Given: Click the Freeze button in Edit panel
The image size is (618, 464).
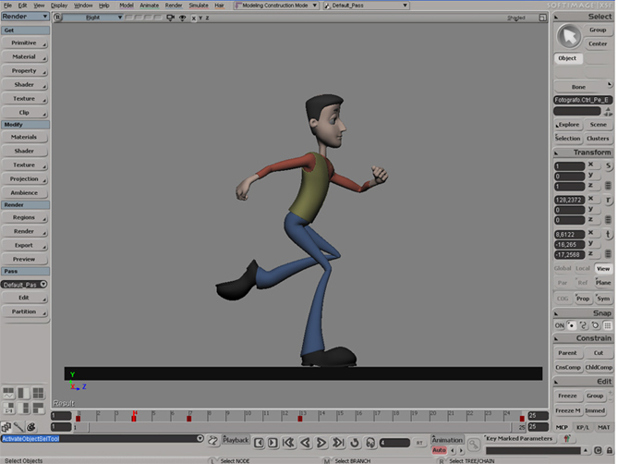Looking at the screenshot, I should tap(567, 396).
